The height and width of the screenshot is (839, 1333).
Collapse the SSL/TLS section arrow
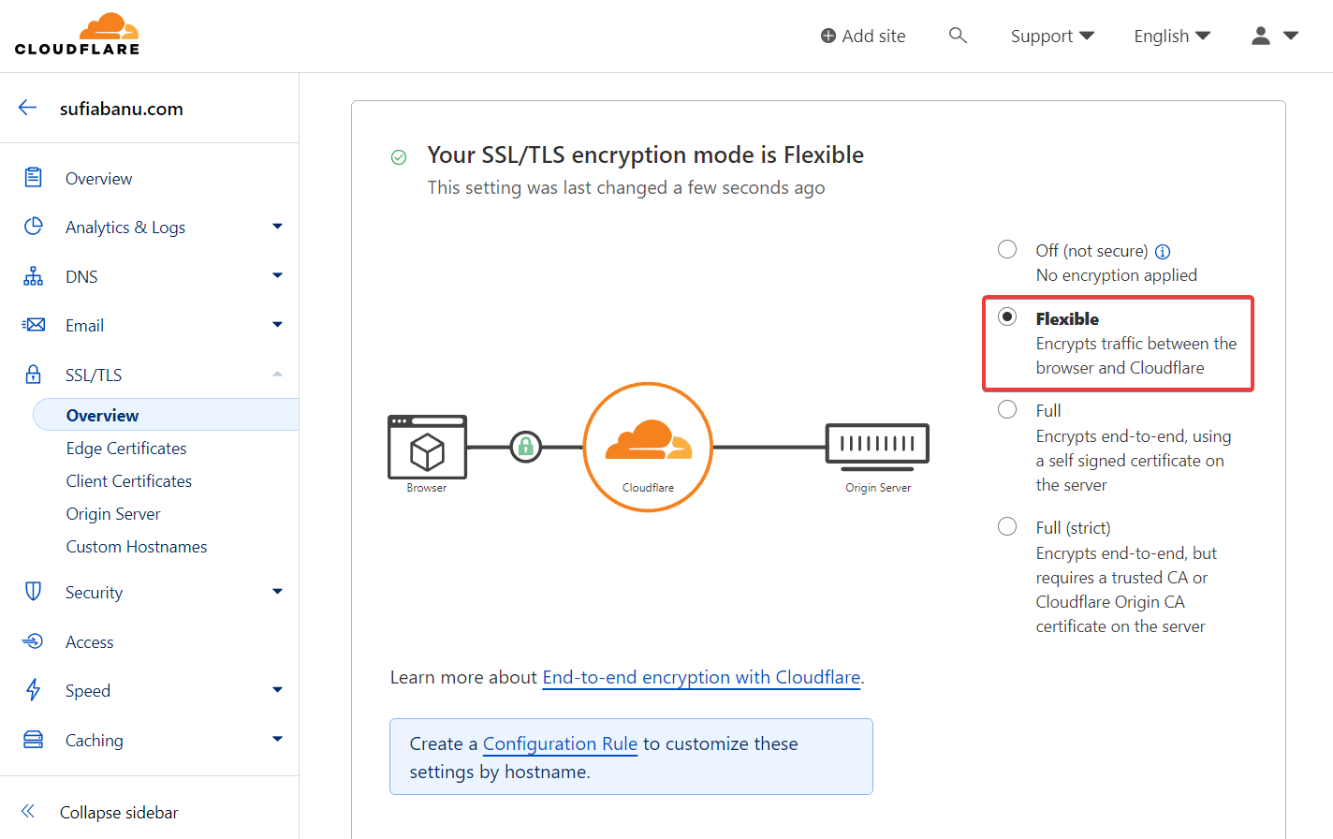(x=277, y=374)
